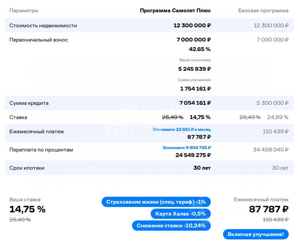
Task: Click the "Экономите 9 908 765 ₽" text
Action: [x=186, y=148]
